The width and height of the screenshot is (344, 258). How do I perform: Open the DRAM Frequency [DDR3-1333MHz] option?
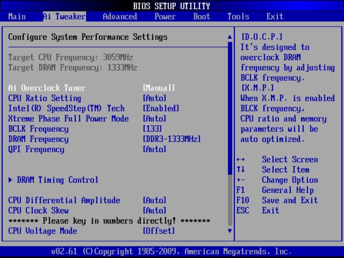click(x=172, y=139)
